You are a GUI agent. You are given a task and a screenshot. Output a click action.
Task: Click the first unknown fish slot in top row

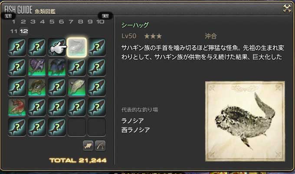coord(17,47)
